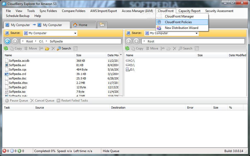Sort left pane by Size column header
250x156 pixels.
click(90, 55)
